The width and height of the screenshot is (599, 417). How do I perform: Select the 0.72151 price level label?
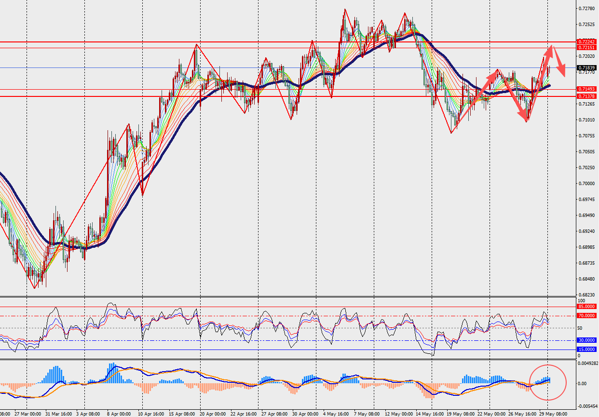(x=586, y=48)
